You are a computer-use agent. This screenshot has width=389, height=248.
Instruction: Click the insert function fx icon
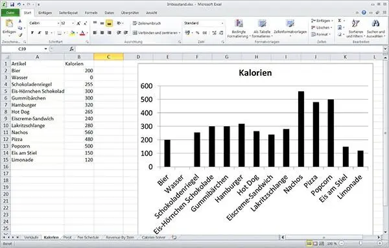click(71, 49)
